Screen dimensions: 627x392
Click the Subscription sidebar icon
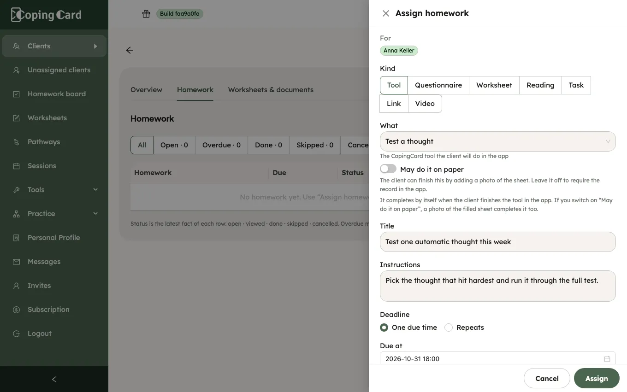coord(17,310)
